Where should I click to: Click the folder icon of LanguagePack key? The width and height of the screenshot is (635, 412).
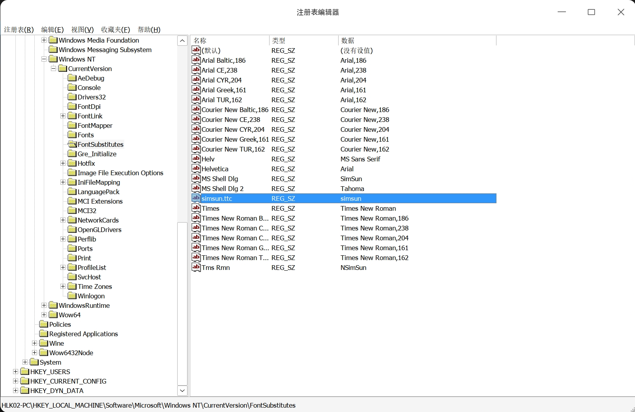point(72,191)
